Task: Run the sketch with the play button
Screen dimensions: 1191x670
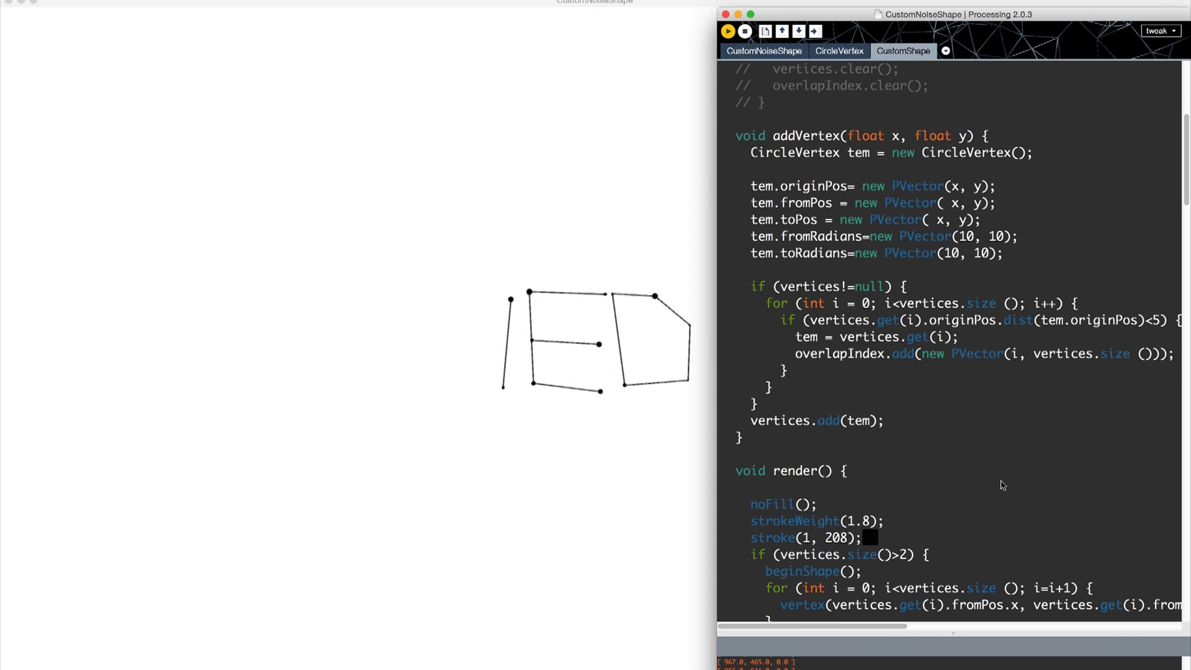Action: click(x=728, y=31)
